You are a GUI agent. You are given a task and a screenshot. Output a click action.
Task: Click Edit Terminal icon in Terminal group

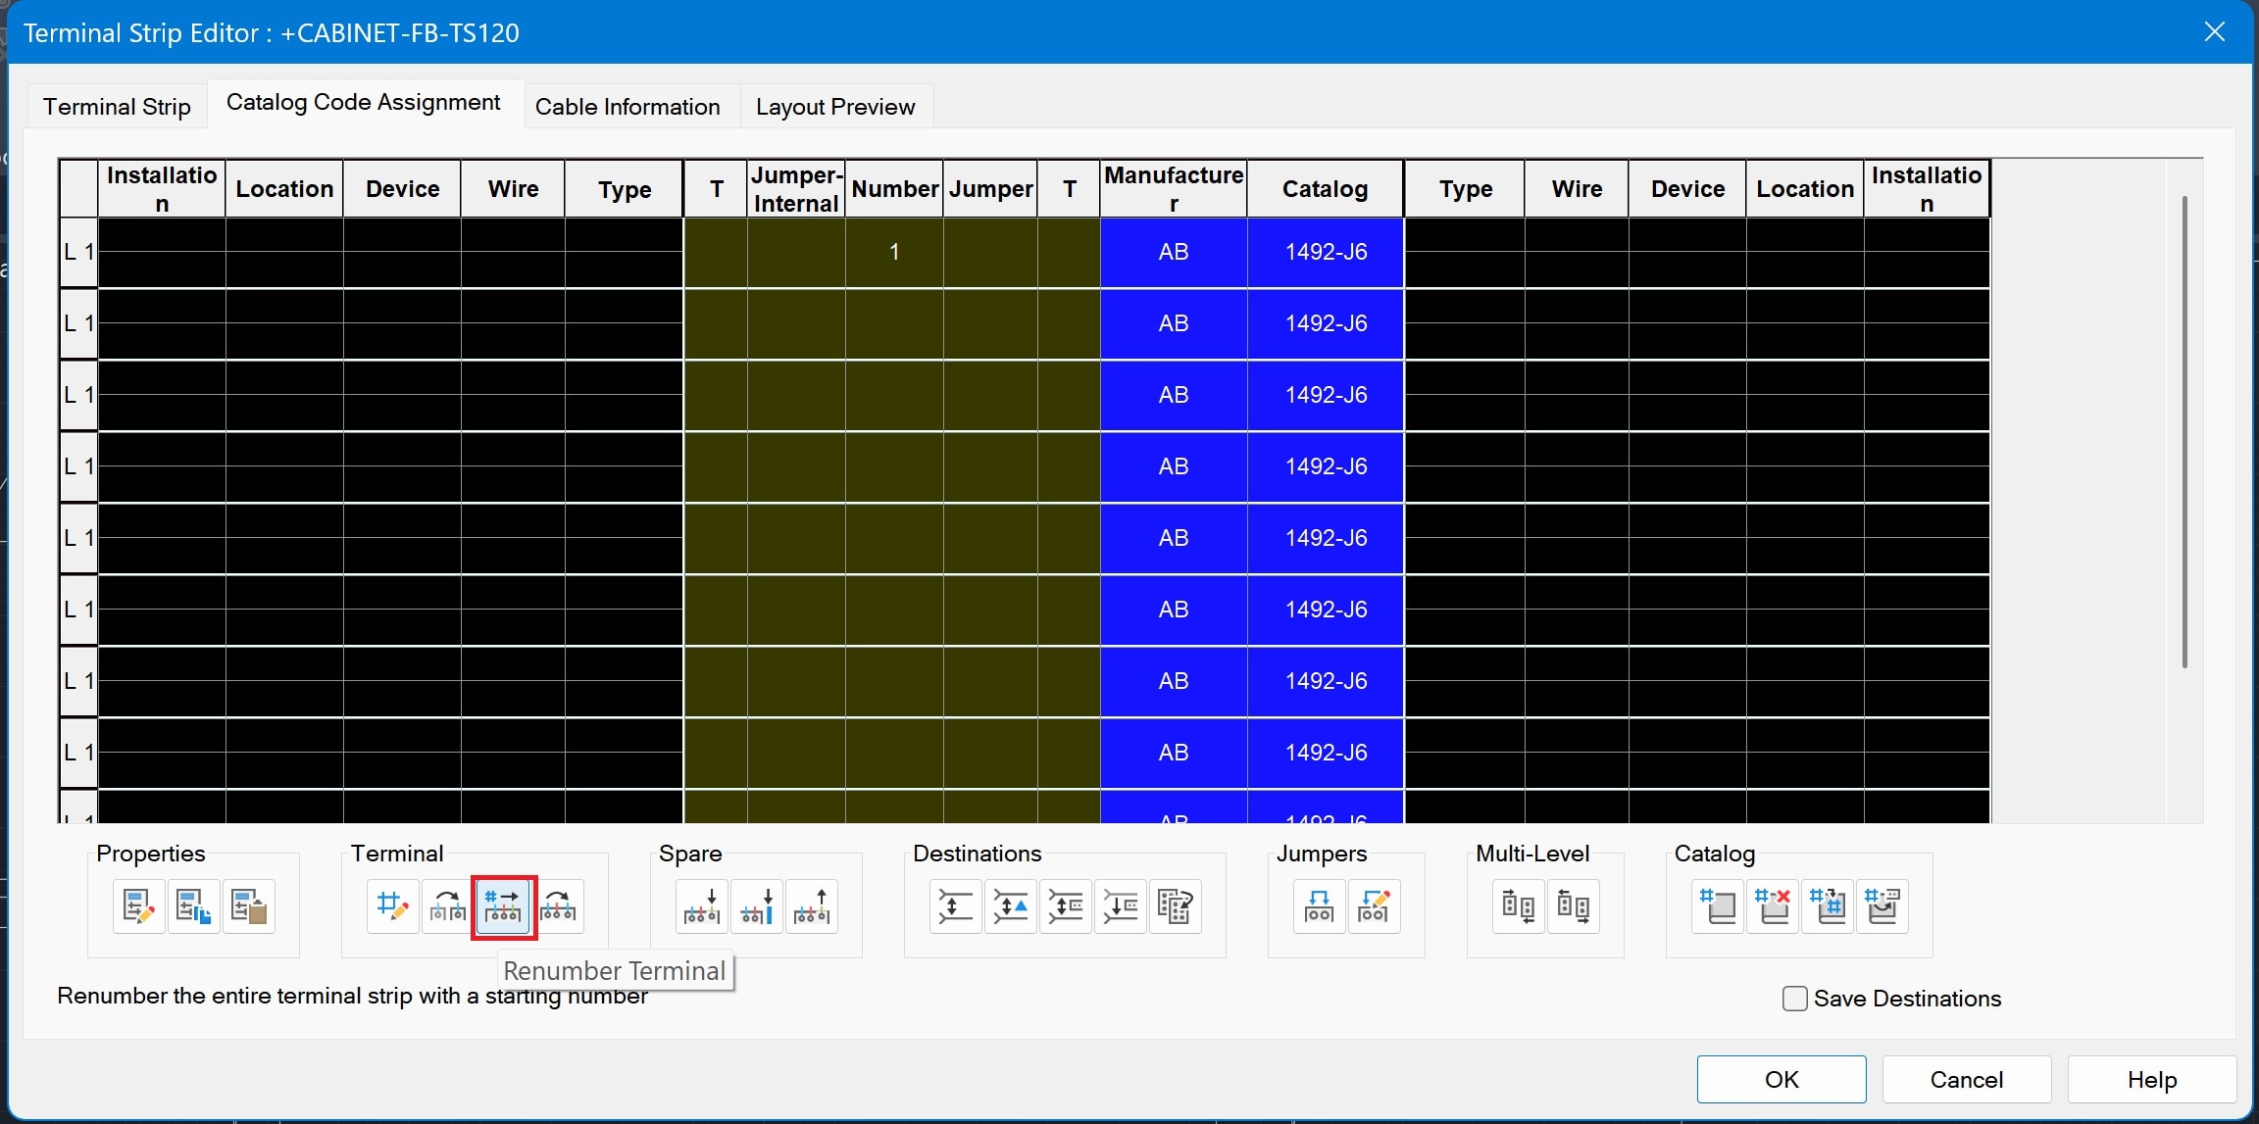392,906
